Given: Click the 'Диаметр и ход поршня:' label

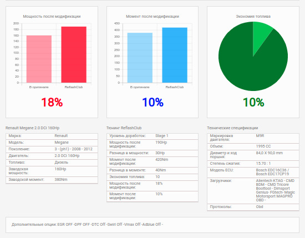Looking at the screenshot, I should (x=223, y=155).
